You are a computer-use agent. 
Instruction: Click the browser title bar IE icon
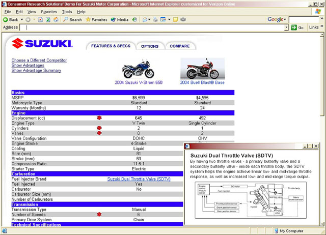coord(4,4)
